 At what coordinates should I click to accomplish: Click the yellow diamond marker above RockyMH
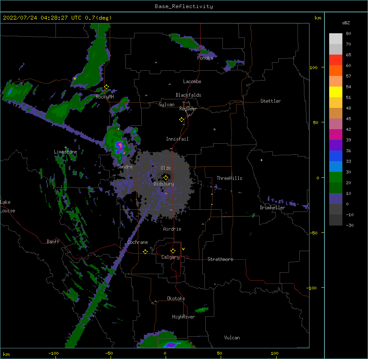pyautogui.click(x=106, y=87)
